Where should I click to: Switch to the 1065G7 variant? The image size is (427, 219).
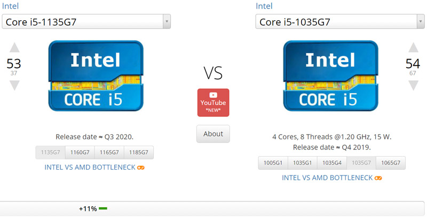click(391, 163)
